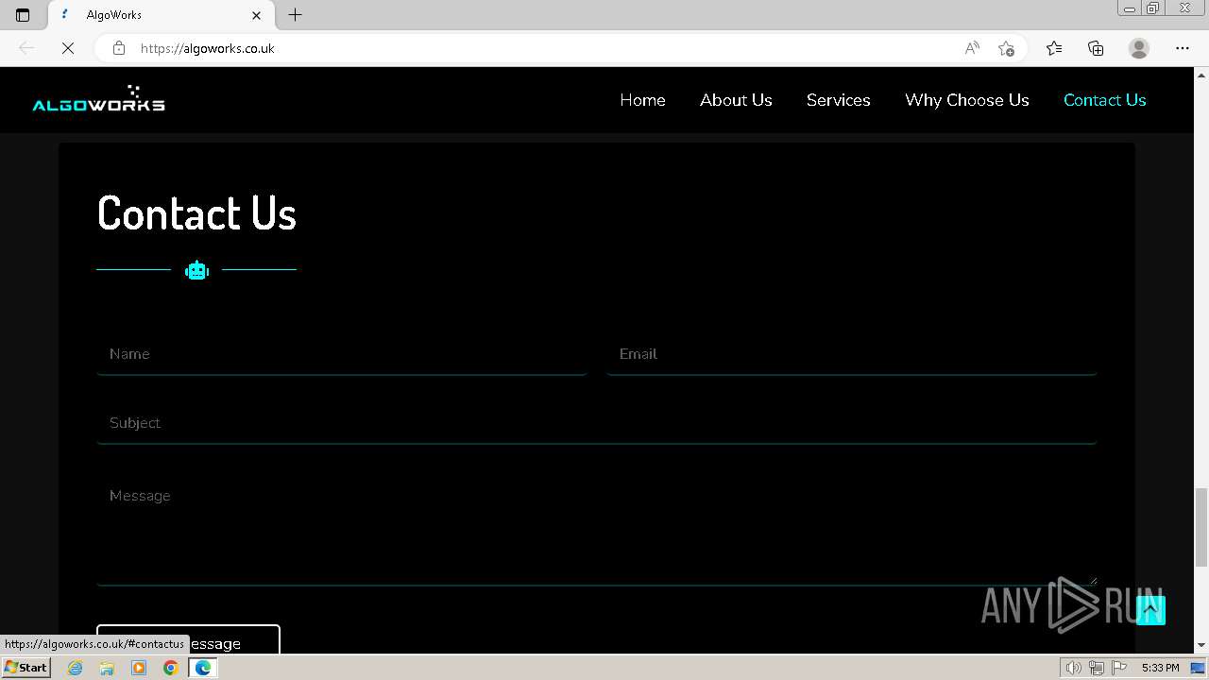Viewport: 1209px width, 680px height.
Task: Open the tab actions menu icon
Action: click(x=23, y=15)
